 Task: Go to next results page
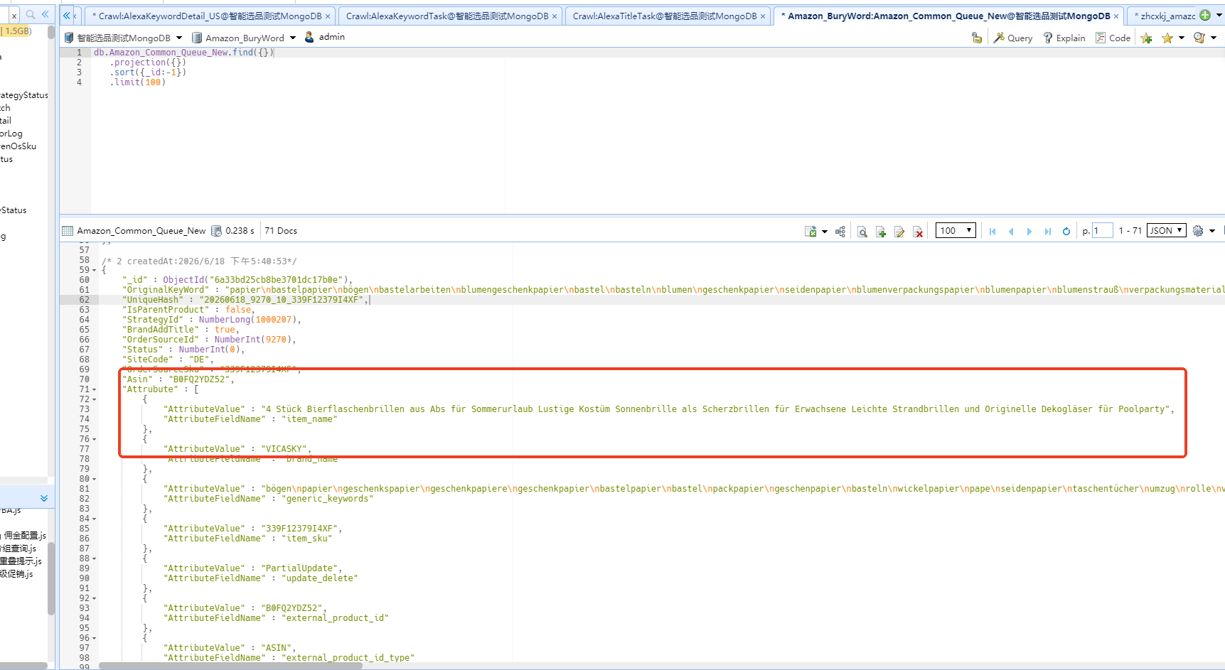1029,231
